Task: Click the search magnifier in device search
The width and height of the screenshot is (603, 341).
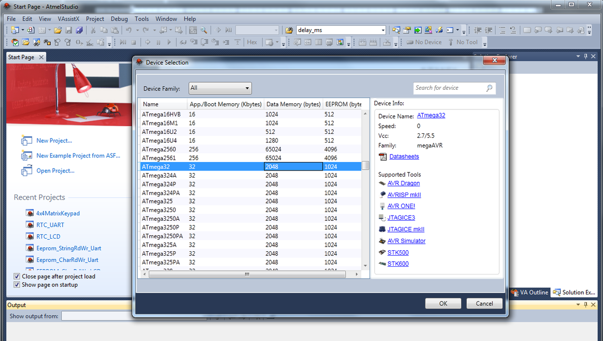Action: 489,88
